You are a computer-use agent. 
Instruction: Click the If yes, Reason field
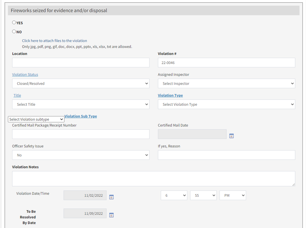click(226, 155)
